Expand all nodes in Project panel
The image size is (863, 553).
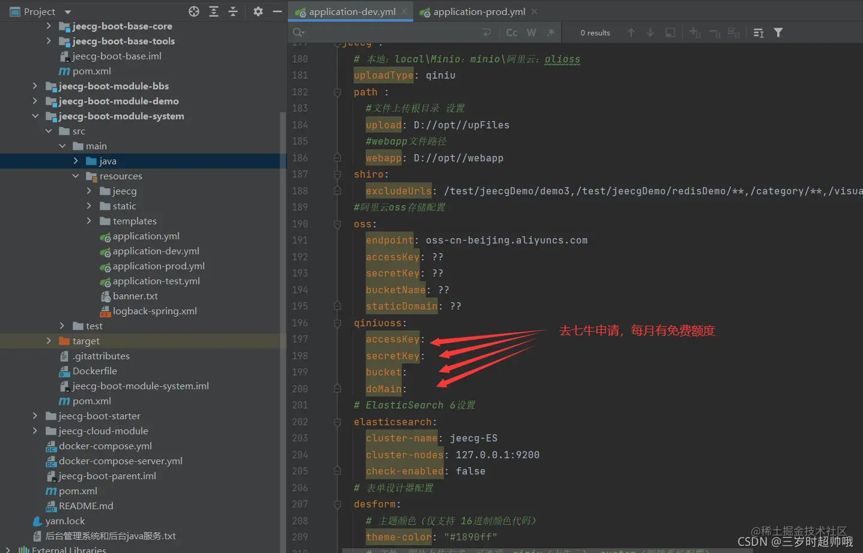pyautogui.click(x=213, y=11)
